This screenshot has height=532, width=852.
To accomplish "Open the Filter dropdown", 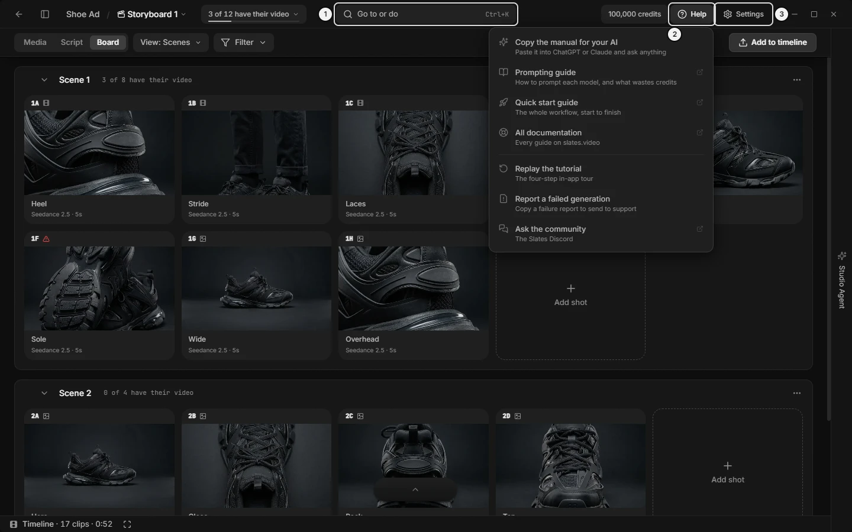I will tap(243, 43).
